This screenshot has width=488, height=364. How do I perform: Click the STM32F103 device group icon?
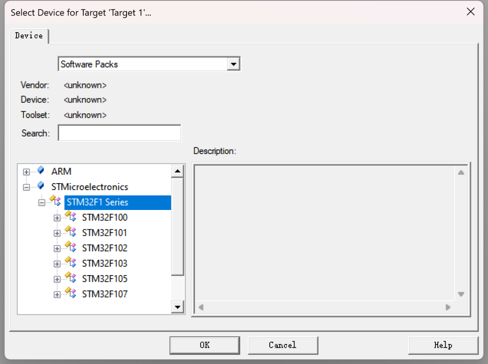click(x=71, y=262)
